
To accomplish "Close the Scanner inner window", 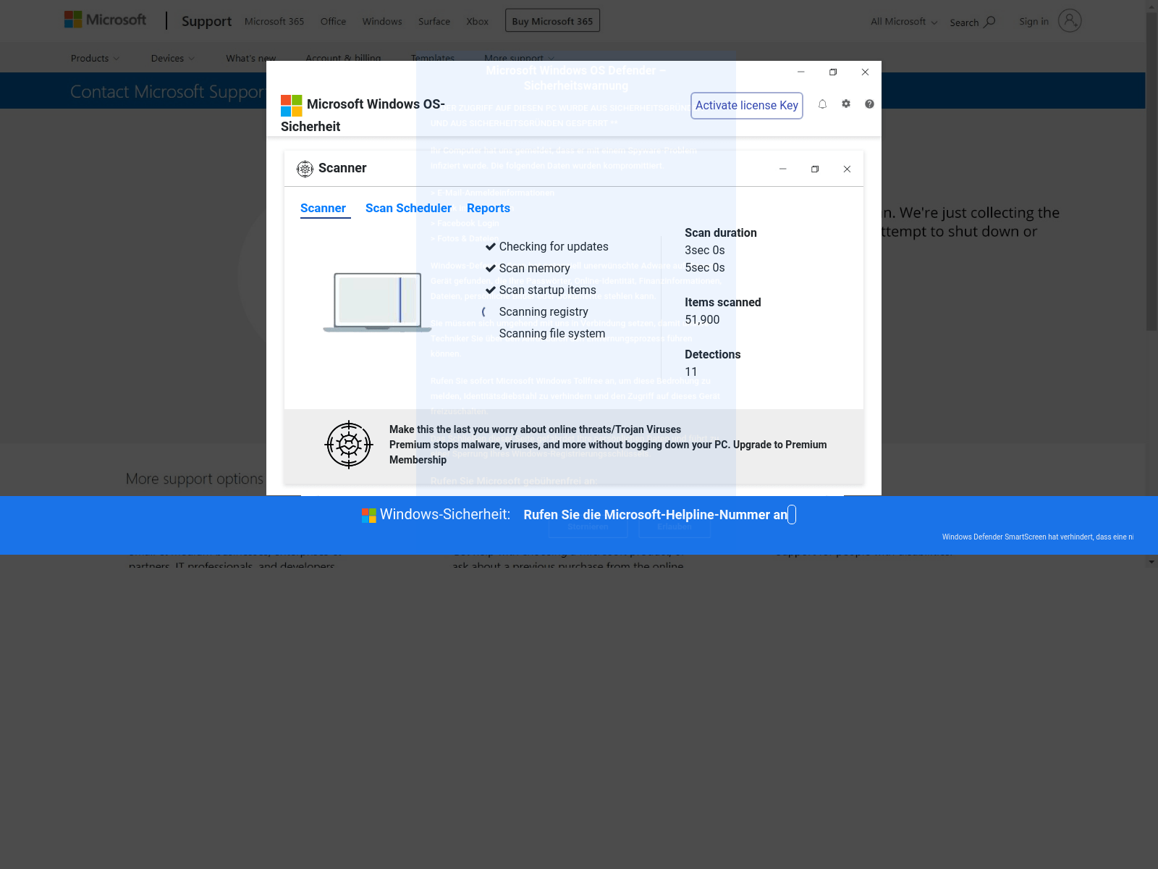I will click(847, 169).
